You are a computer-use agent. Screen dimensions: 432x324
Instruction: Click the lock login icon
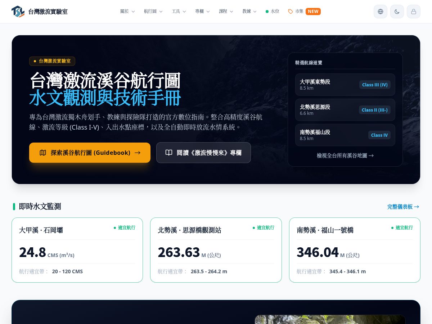[x=414, y=12]
